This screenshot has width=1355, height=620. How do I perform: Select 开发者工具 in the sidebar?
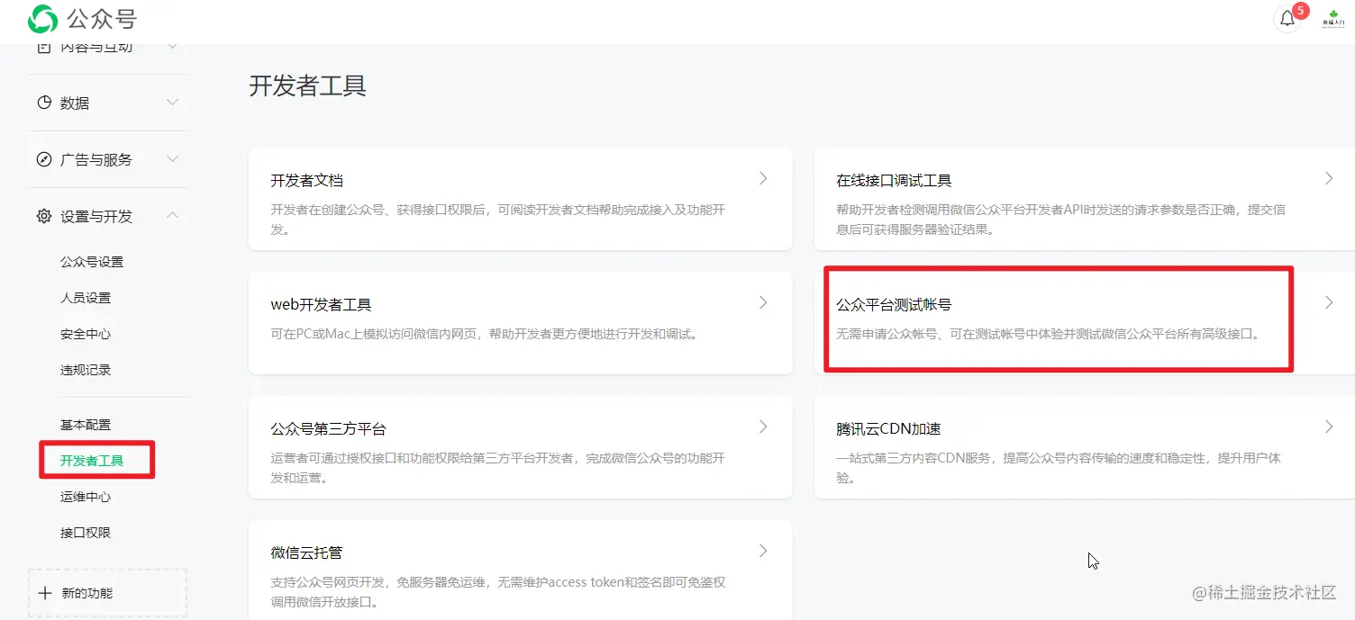coord(92,461)
